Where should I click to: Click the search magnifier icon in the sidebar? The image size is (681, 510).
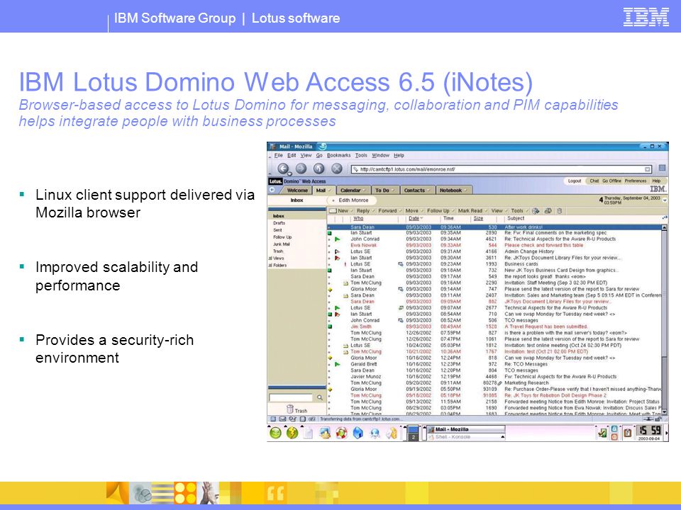click(320, 397)
